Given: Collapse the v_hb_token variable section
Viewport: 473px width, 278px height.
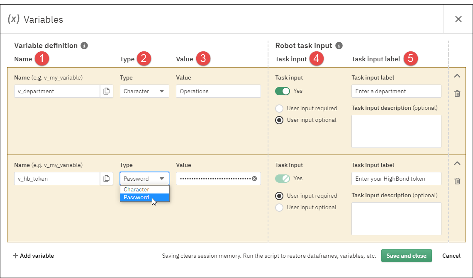Looking at the screenshot, I should 457,164.
